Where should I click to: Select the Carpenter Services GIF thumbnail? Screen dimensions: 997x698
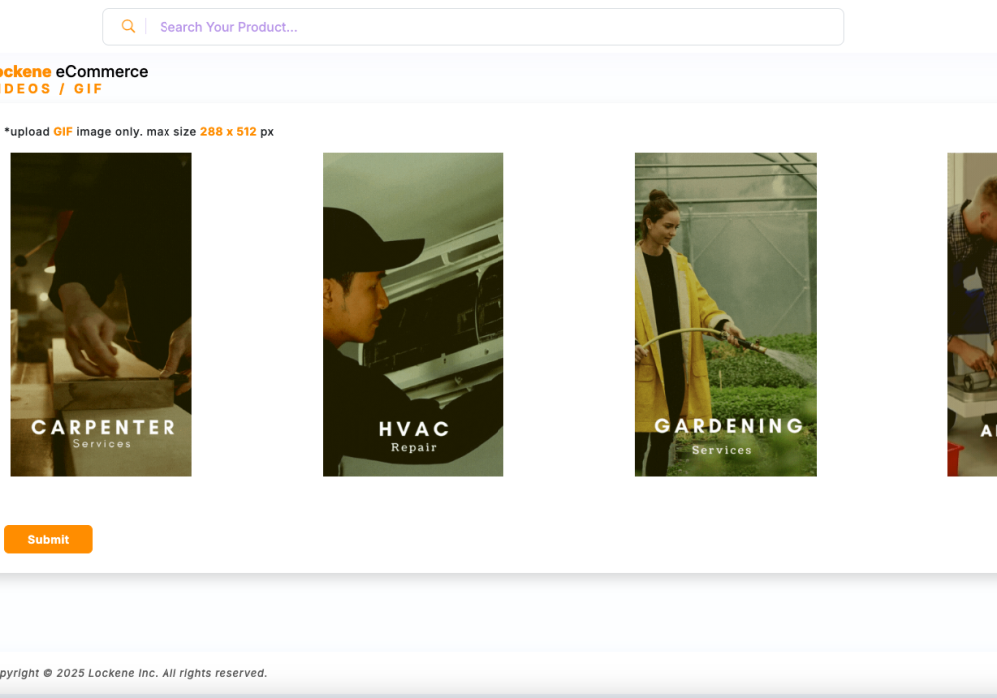pos(101,313)
